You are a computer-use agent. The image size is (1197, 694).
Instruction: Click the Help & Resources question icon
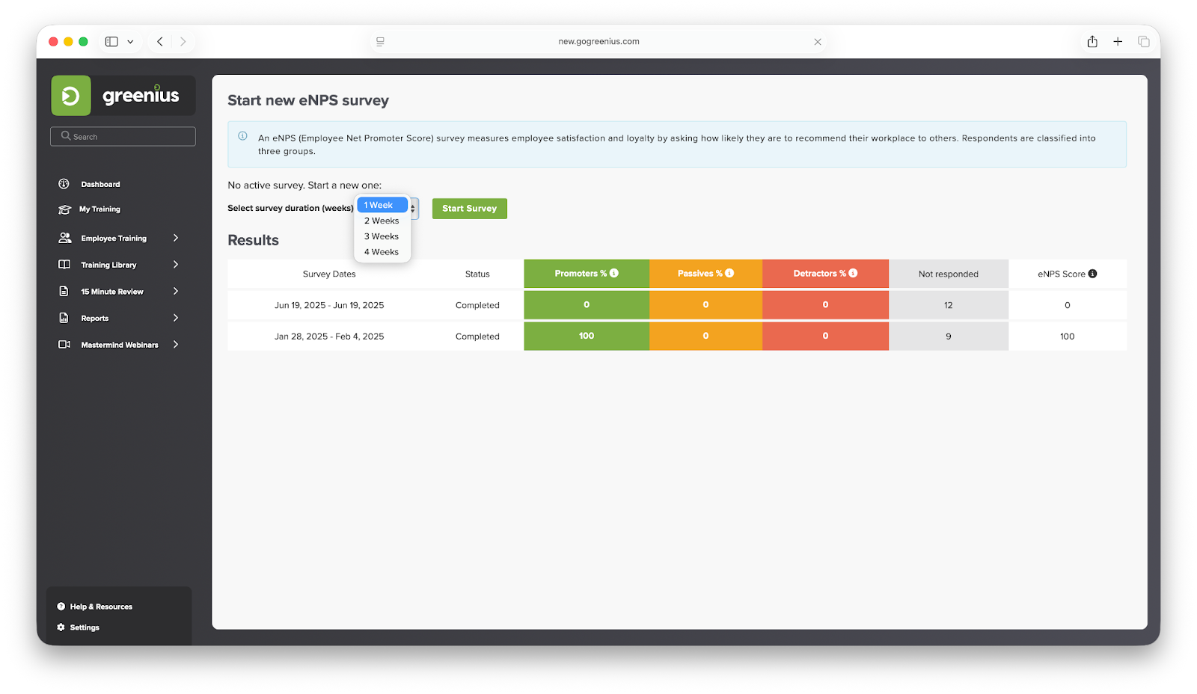(61, 607)
